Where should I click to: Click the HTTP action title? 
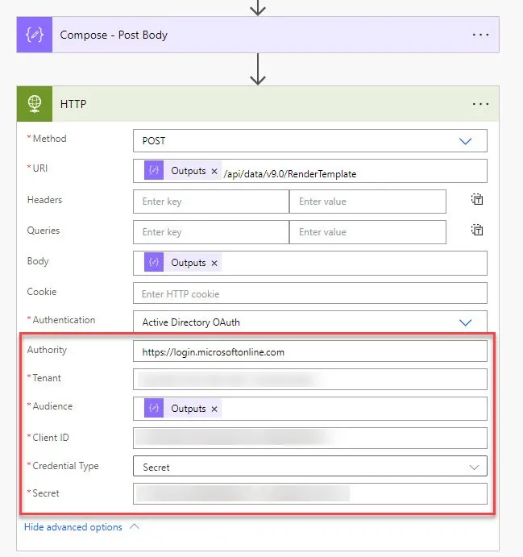[73, 104]
